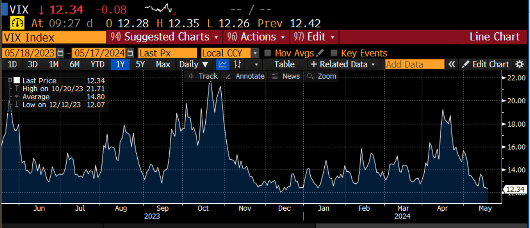Screen dimensions: 530x228
Task: Enable the Mov Avgs checkbox
Action: [268, 53]
